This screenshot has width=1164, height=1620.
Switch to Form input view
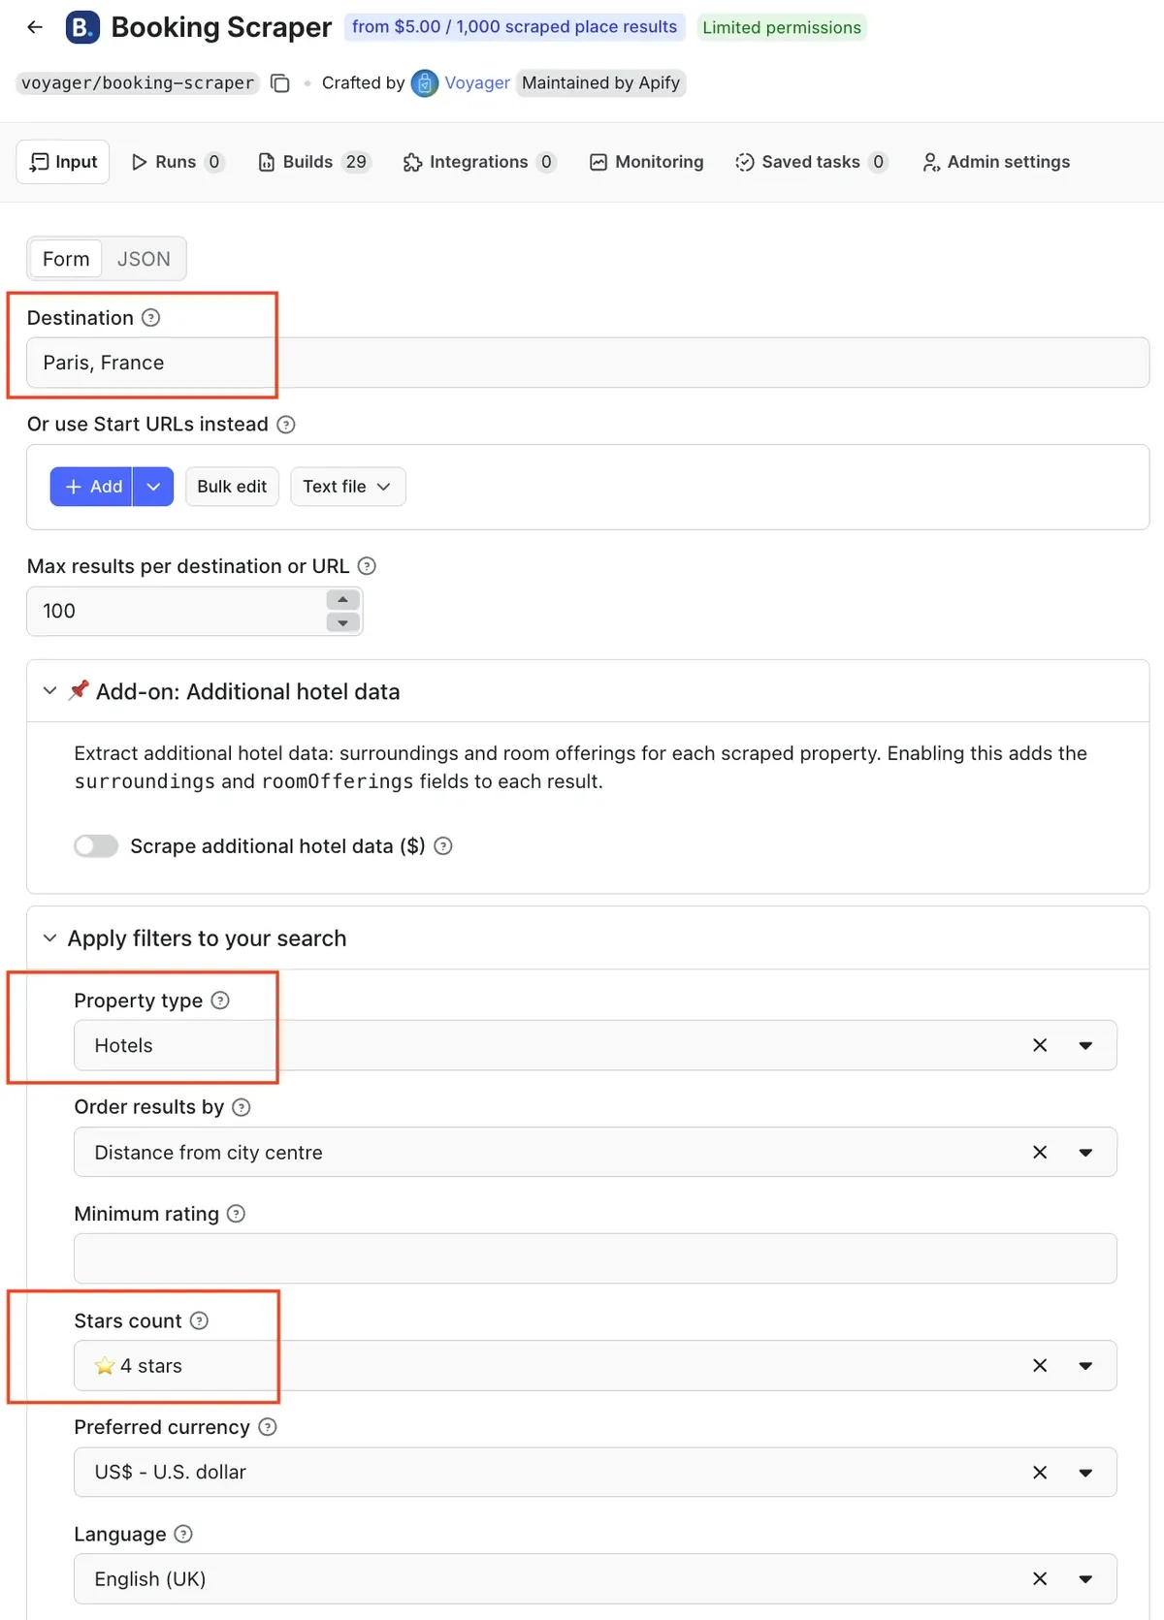[66, 259]
